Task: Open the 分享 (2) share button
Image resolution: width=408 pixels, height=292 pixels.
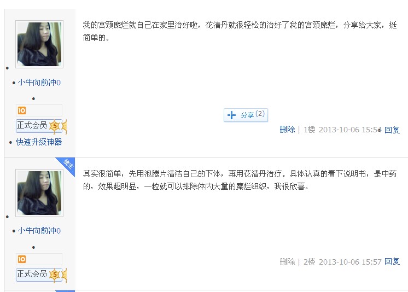Action: 246,115
